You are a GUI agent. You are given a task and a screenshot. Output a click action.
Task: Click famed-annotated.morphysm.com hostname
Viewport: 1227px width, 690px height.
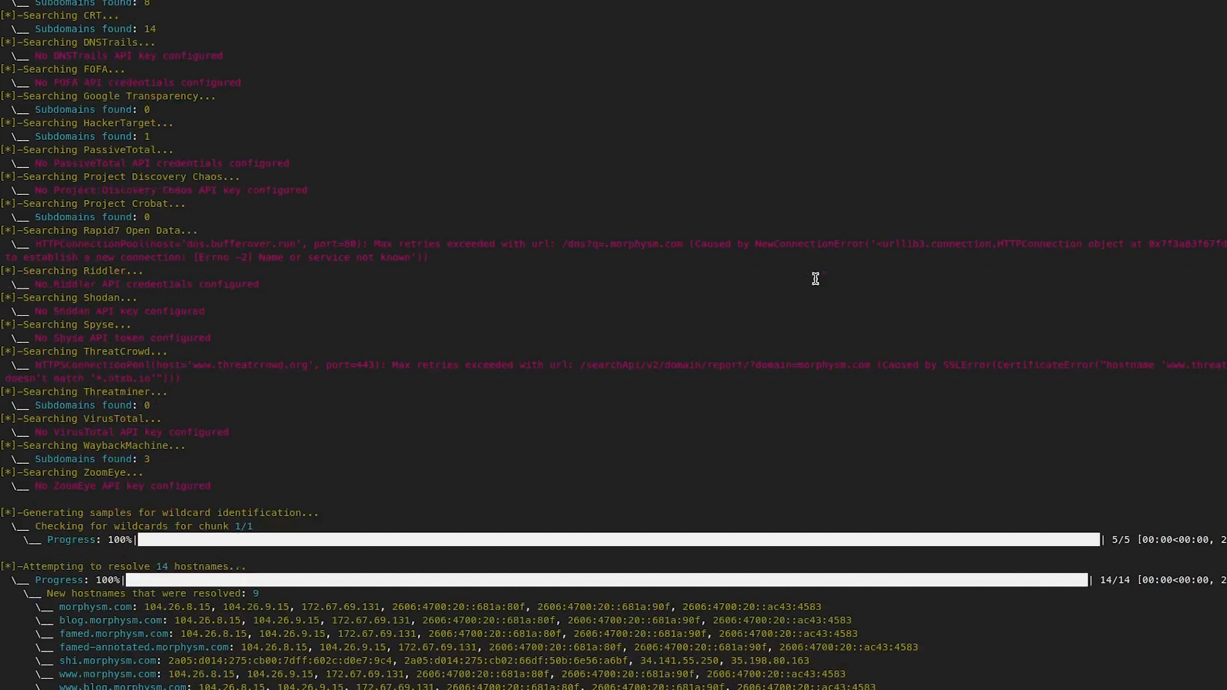[144, 647]
